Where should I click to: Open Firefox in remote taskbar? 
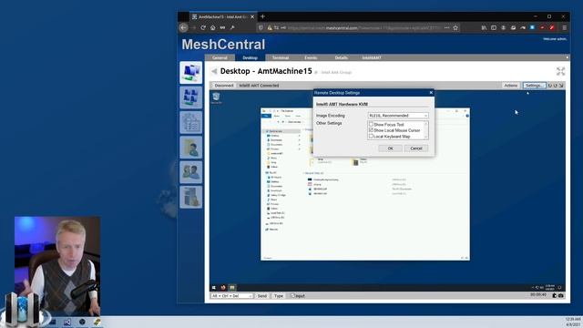click(223, 288)
